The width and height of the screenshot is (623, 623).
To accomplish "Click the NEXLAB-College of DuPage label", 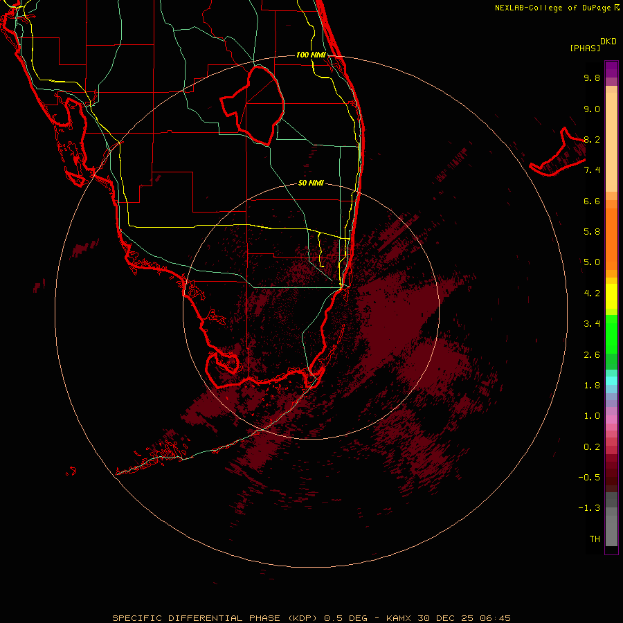I will 554,8.
